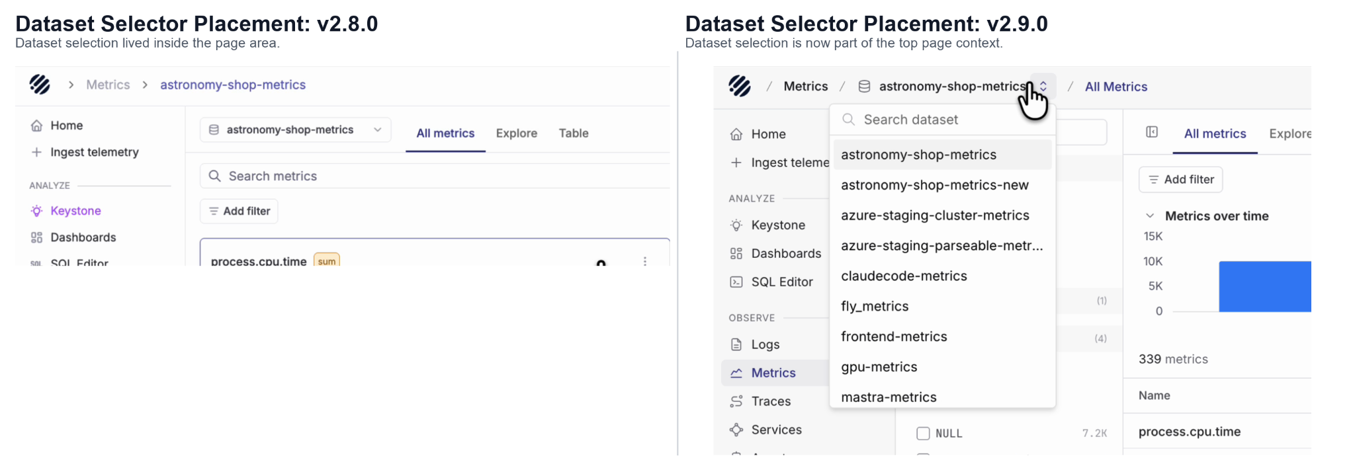This screenshot has height=470, width=1355.
Task: Toggle the sidebar panel icon beside All metrics tab
Action: coord(1152,132)
